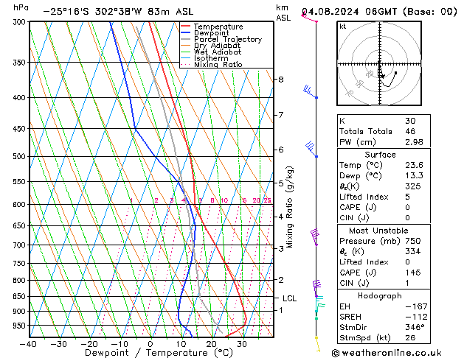Click the 30 temperature axis label
This screenshot has width=464, height=358.
click(242, 344)
